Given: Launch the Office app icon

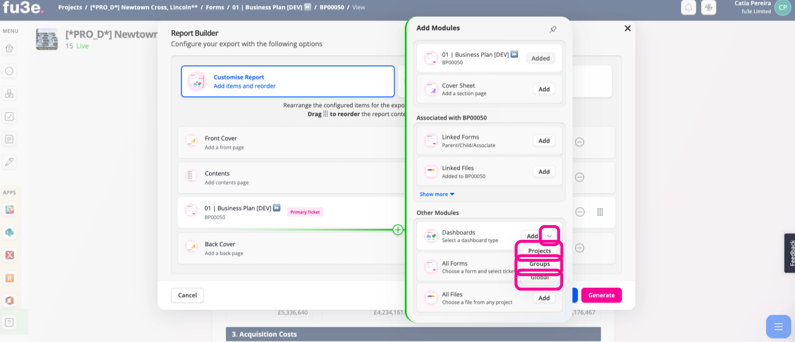Looking at the screenshot, I should 10,301.
